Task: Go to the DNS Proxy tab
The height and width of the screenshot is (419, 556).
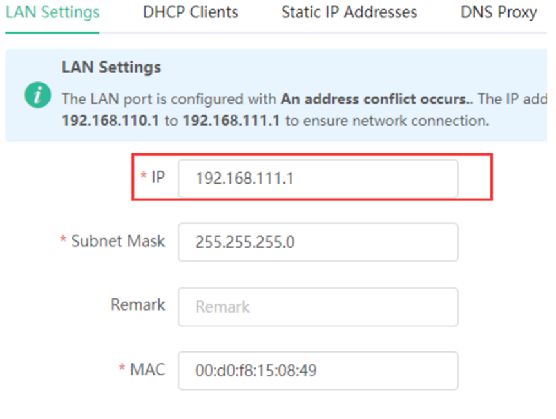Action: point(499,12)
